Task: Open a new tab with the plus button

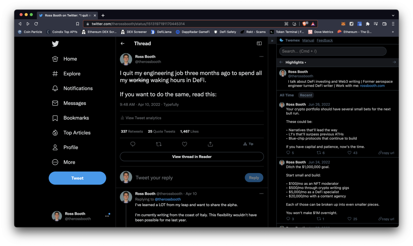Action: [103, 15]
